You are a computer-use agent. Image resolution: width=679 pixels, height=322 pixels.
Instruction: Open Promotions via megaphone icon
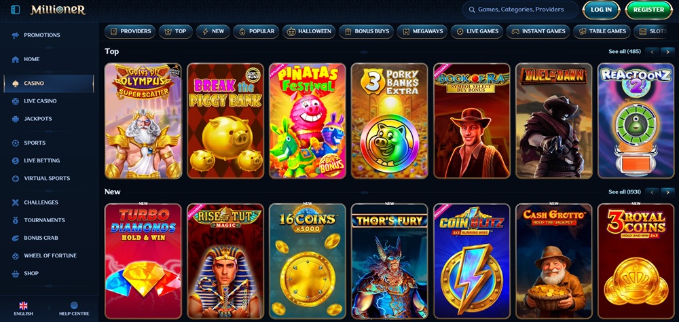[x=15, y=35]
